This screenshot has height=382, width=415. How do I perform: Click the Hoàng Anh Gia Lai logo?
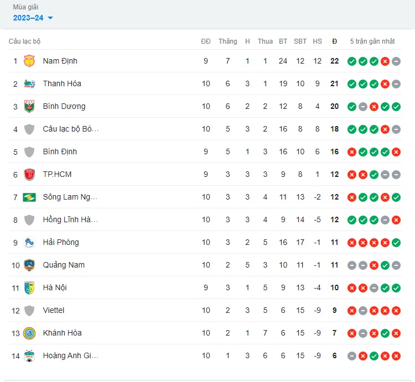pyautogui.click(x=29, y=356)
